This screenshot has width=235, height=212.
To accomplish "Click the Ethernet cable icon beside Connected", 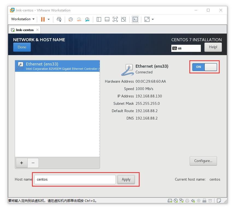I will click(x=127, y=70).
